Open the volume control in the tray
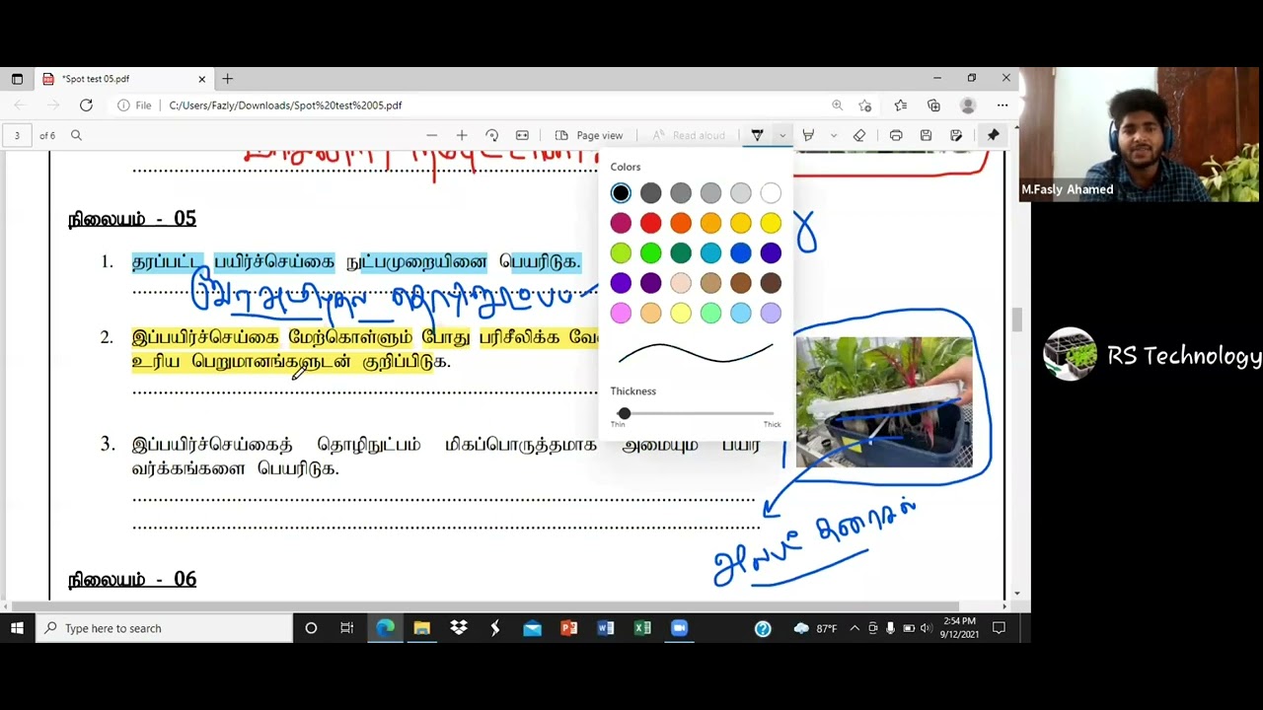The image size is (1263, 710). click(926, 628)
